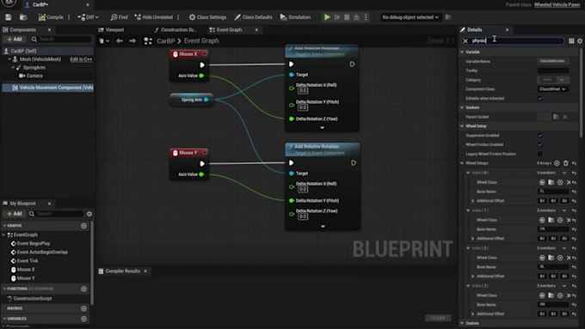
Task: Switch to the Construction Script tab
Action: click(x=175, y=30)
